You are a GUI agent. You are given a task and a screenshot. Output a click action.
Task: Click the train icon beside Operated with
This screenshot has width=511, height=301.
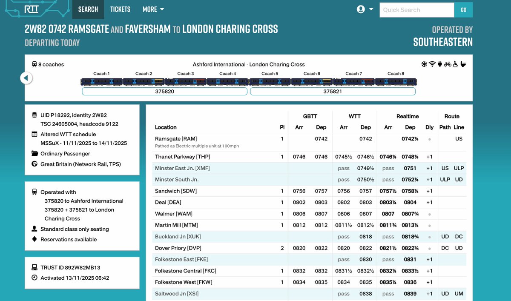pos(34,192)
